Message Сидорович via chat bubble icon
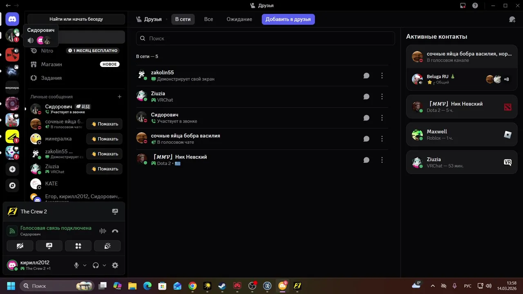523x294 pixels. 367,118
